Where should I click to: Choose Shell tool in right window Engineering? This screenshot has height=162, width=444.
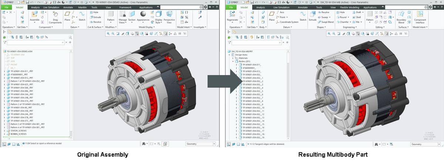pyautogui.click(x=356, y=17)
